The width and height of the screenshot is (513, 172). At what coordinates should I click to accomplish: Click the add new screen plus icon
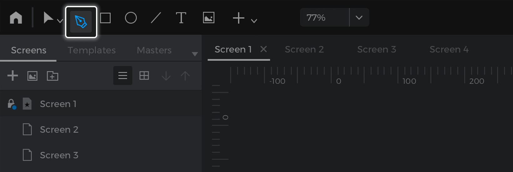13,76
